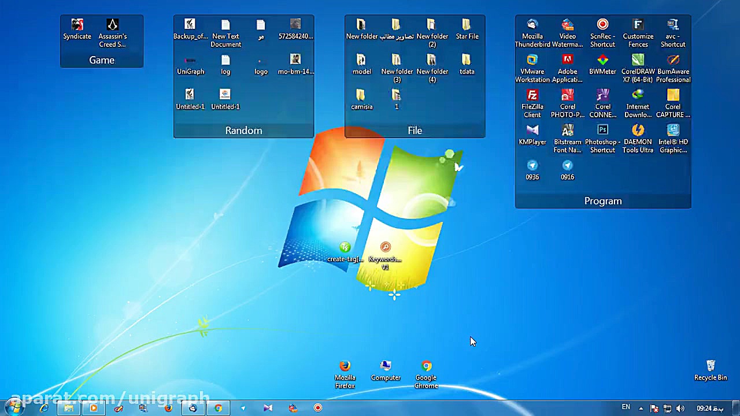This screenshot has width=740, height=416.
Task: Open Firefox from the taskbar
Action: coord(168,408)
